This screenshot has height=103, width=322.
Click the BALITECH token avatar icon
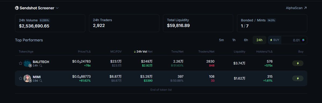(x=27, y=63)
